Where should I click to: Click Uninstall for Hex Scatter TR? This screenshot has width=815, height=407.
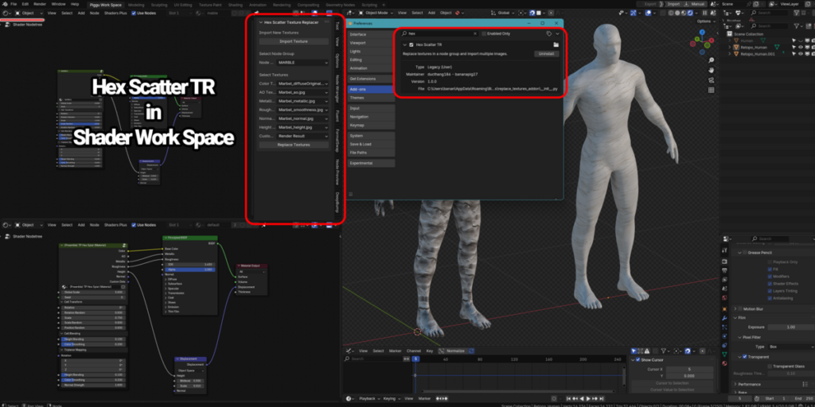pos(547,53)
